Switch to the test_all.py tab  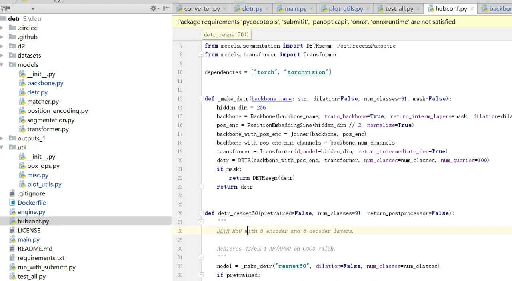(399, 8)
